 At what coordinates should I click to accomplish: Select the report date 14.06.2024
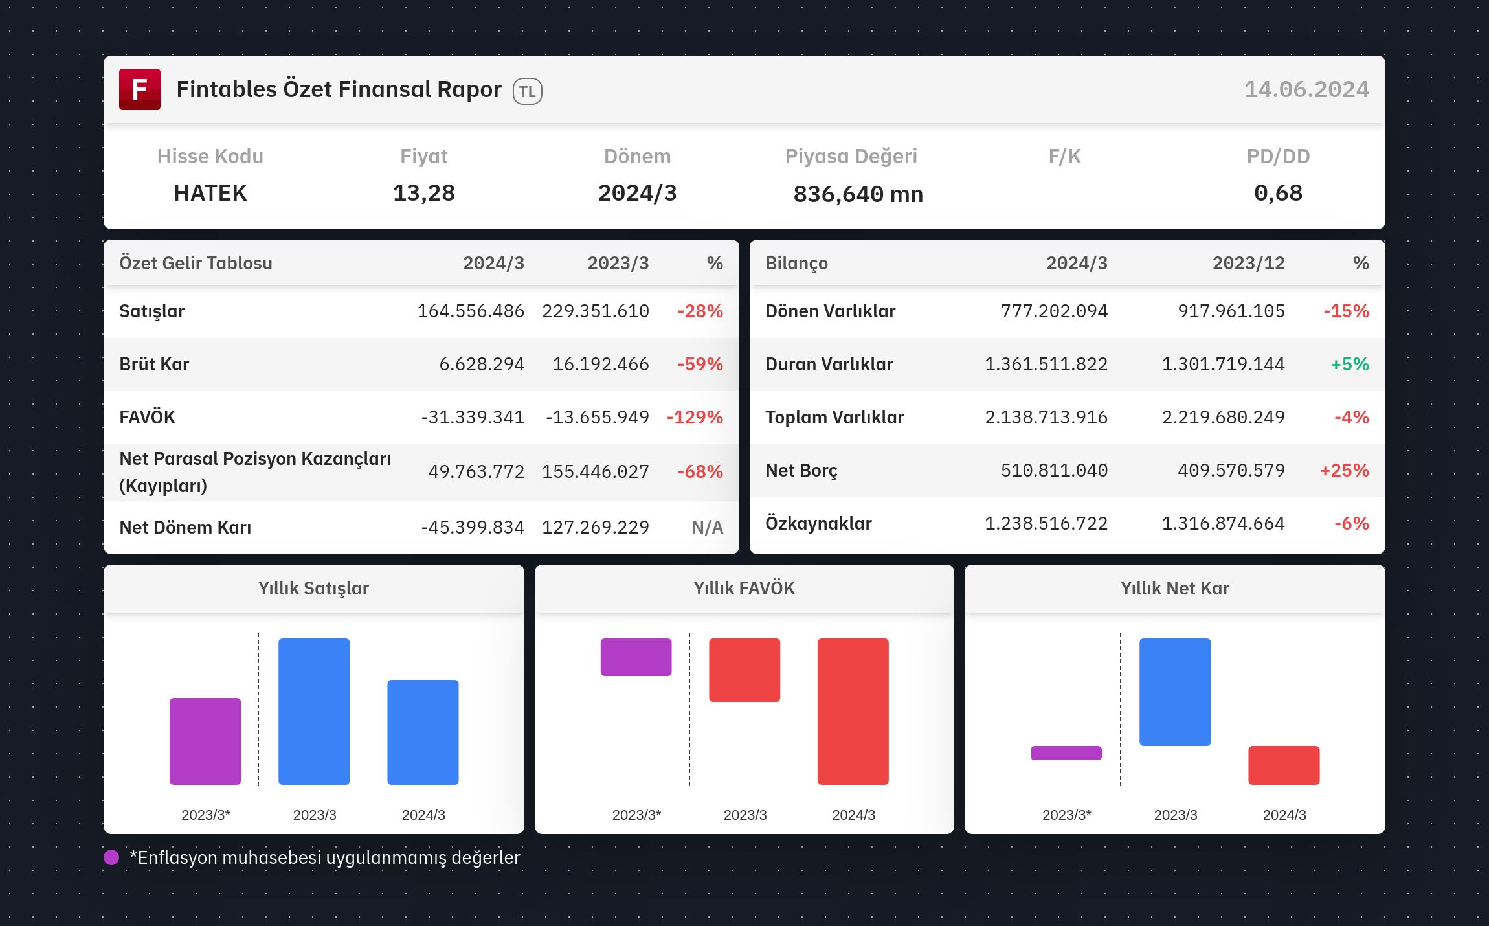pos(1306,89)
